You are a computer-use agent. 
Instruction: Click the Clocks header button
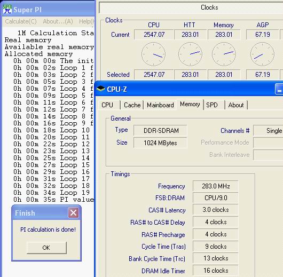[x=191, y=7]
